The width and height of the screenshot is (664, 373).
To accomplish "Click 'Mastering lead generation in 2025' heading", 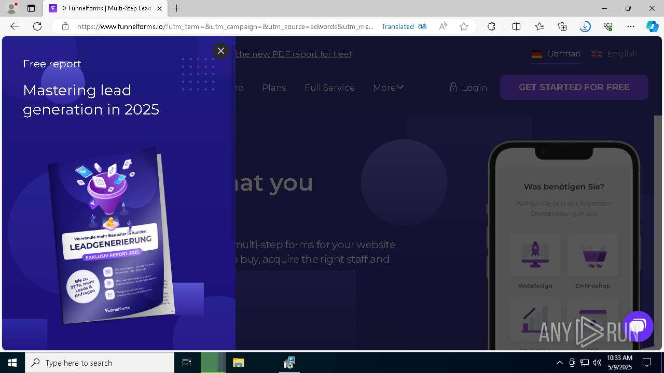I will 91,100.
